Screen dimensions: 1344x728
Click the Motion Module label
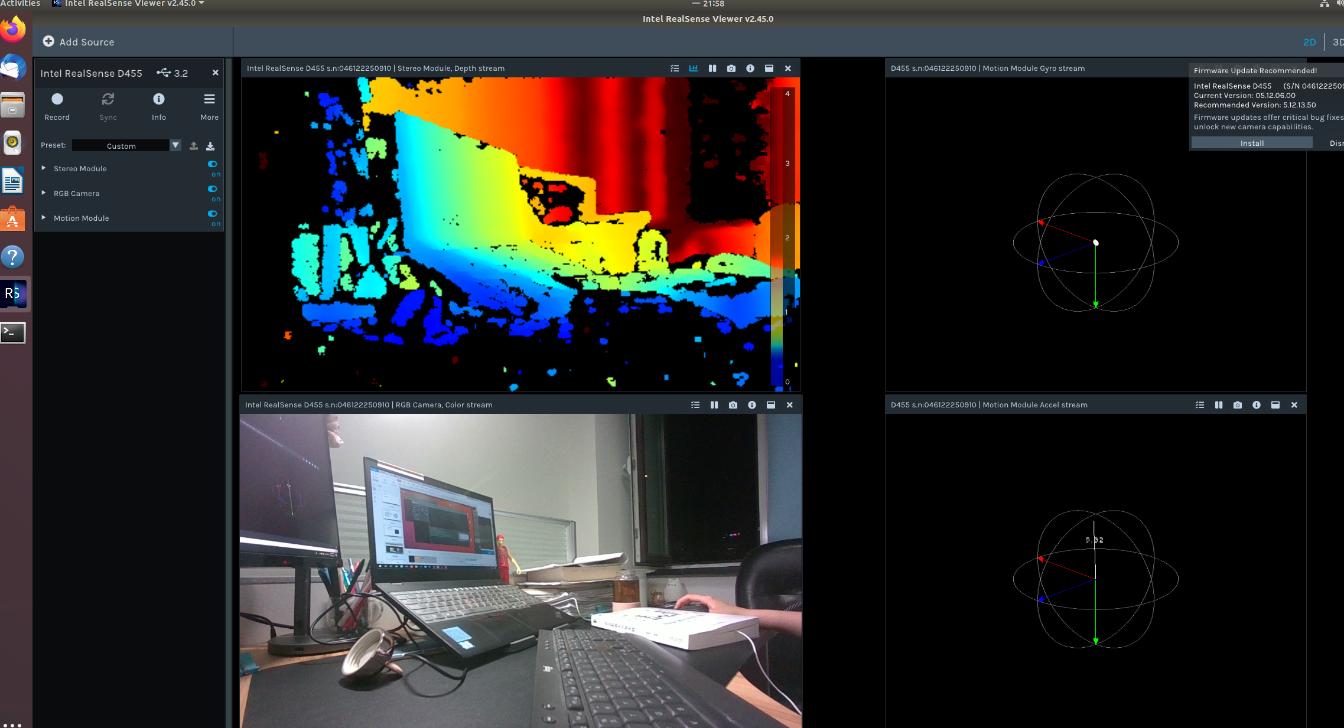[82, 218]
